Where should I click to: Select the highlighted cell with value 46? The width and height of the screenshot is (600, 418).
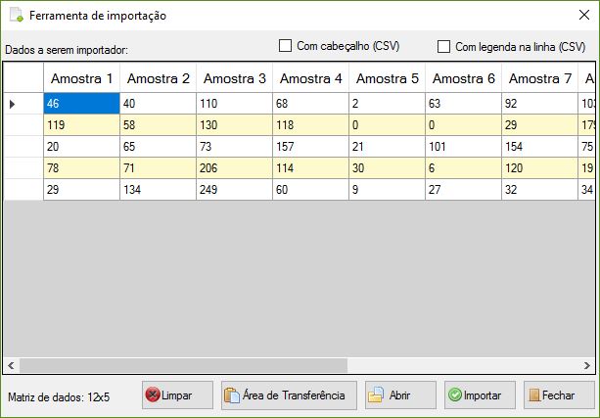pyautogui.click(x=81, y=103)
